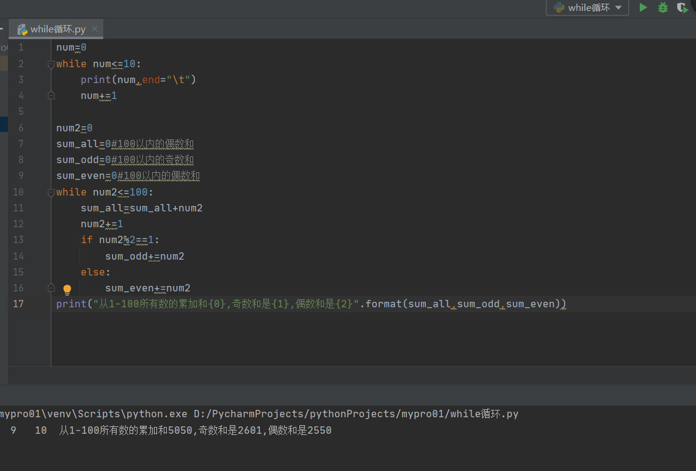Viewport: 696px width, 471px height.
Task: Click the sum_all=0 line with its comment
Action: point(125,144)
